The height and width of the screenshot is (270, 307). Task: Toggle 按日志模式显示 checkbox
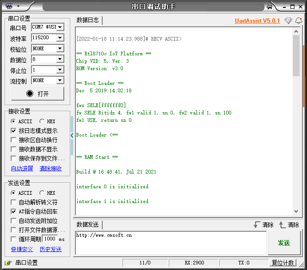pyautogui.click(x=13, y=131)
